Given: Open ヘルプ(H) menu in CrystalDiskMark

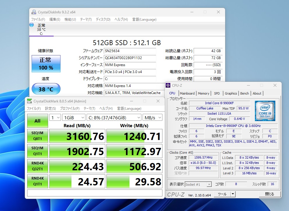Looking at the screenshot, I should click(x=106, y=108).
